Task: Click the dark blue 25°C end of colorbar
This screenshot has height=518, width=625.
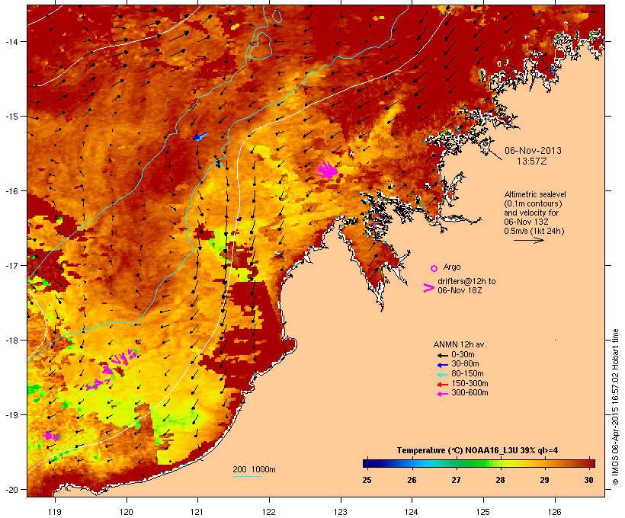Action: point(369,463)
